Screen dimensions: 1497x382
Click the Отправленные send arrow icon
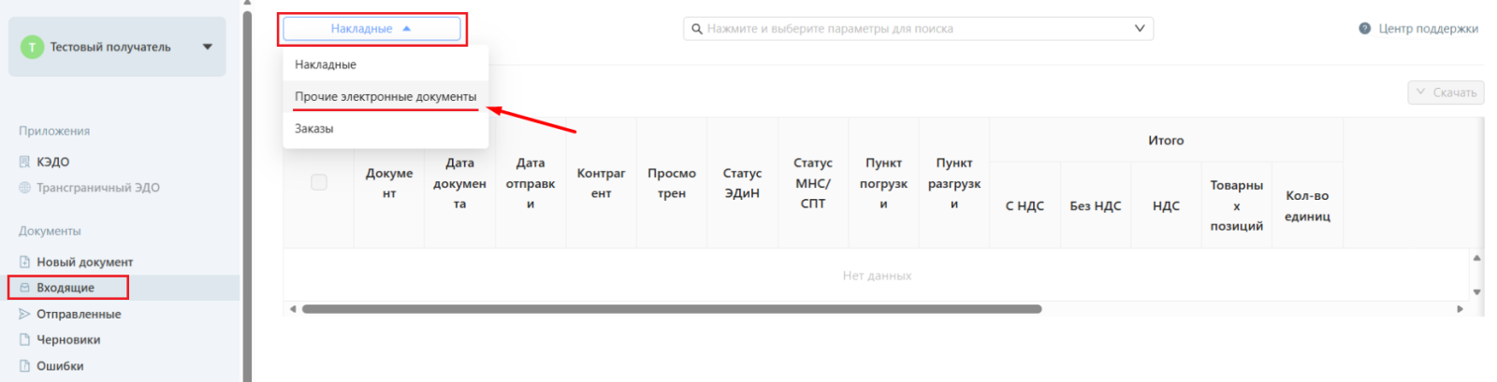coord(25,314)
